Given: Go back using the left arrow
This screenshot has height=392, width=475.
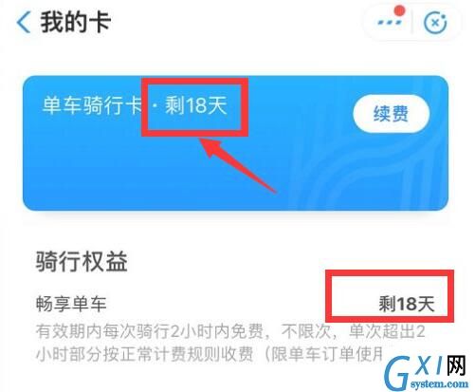Looking at the screenshot, I should (x=24, y=22).
